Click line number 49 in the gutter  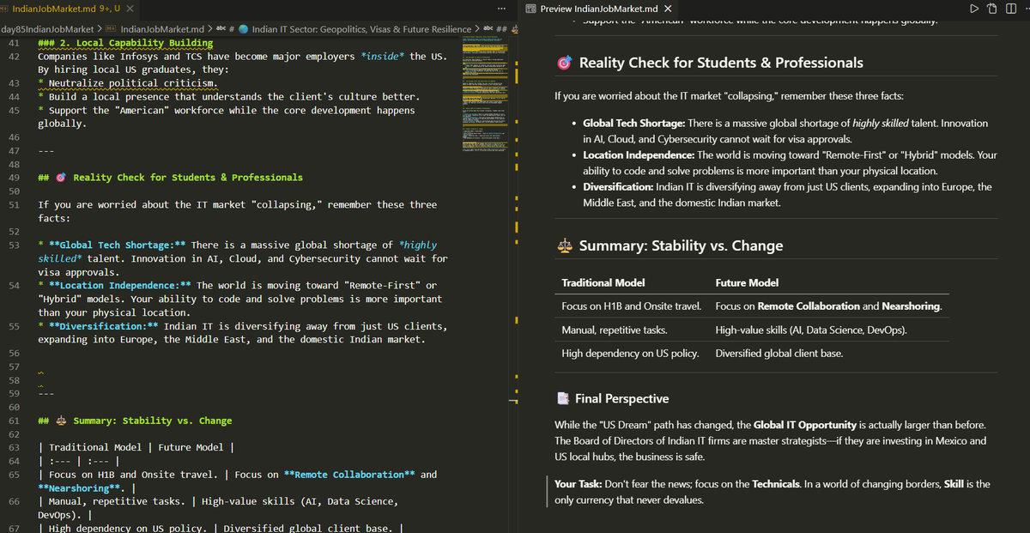15,178
